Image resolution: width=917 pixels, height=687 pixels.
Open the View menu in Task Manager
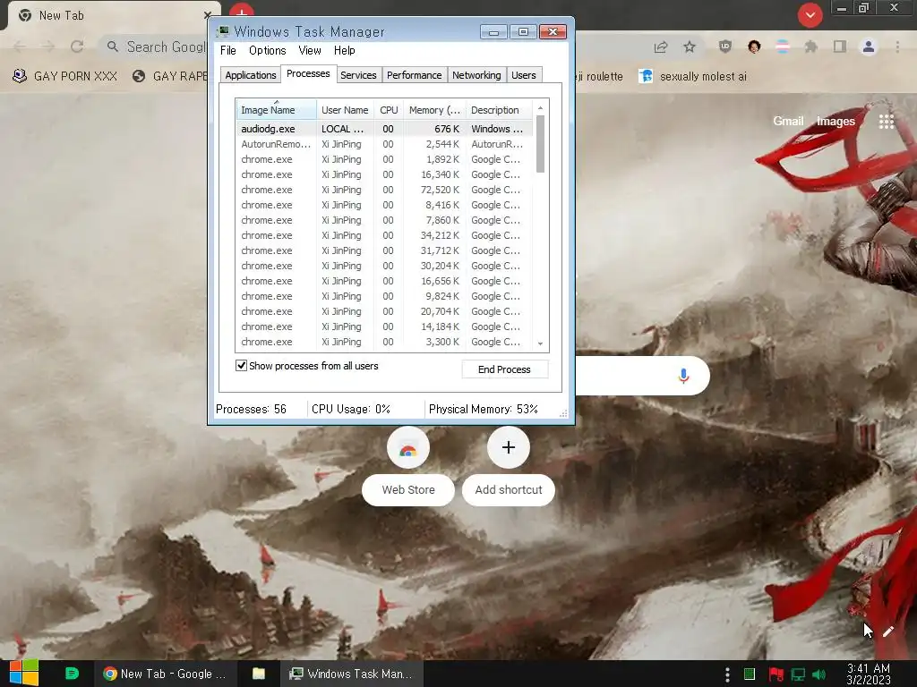coord(309,51)
